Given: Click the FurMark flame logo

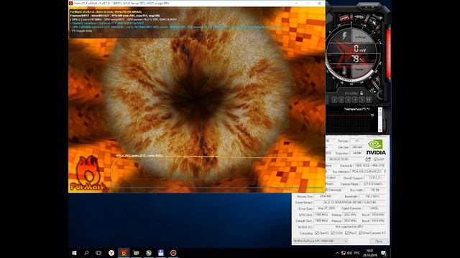Looking at the screenshot, I should 88,173.
